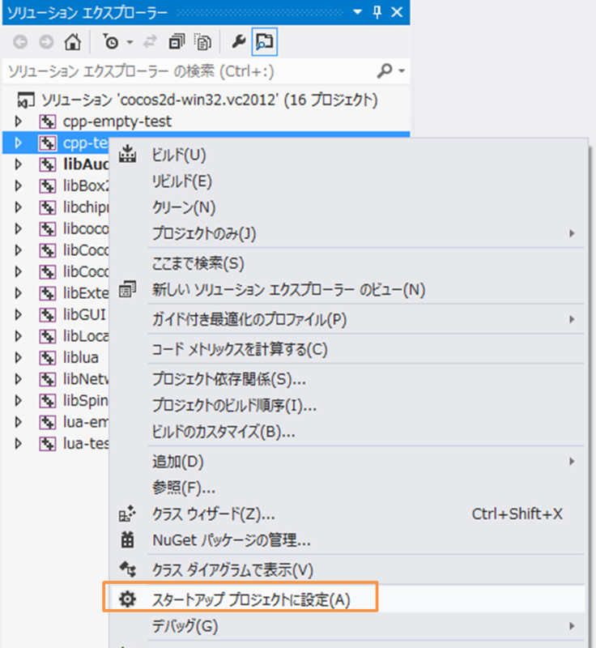This screenshot has width=596, height=648.
Task: Close the Solution Explorer panel
Action: coord(397,12)
